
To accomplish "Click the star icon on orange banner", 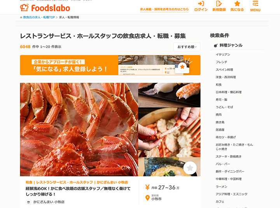I will point(182,67).
